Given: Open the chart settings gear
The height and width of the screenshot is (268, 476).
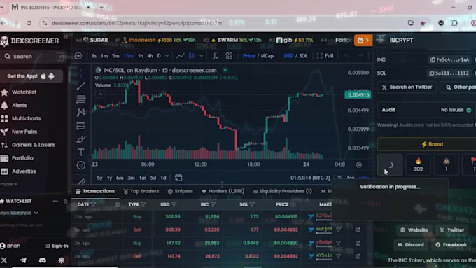Looking at the screenshot, I should point(359,165).
